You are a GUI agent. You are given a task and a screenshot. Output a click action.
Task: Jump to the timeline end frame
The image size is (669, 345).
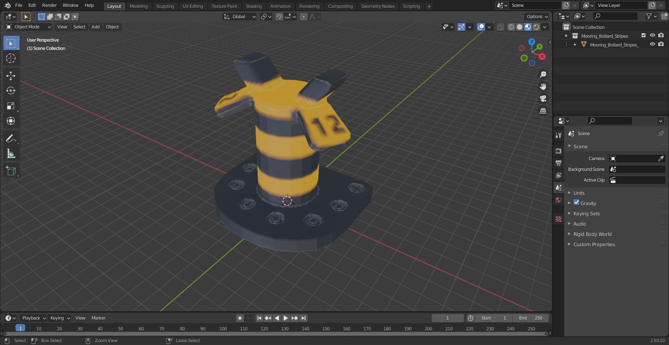(x=303, y=318)
